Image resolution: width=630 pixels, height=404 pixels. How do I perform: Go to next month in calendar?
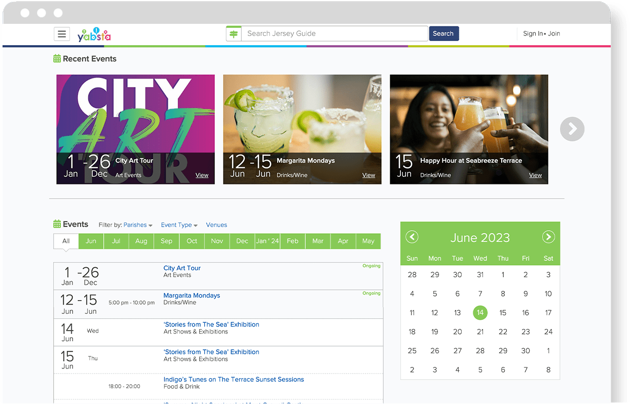click(548, 237)
